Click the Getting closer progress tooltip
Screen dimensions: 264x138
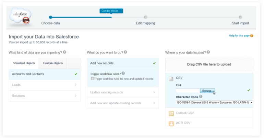(111, 11)
